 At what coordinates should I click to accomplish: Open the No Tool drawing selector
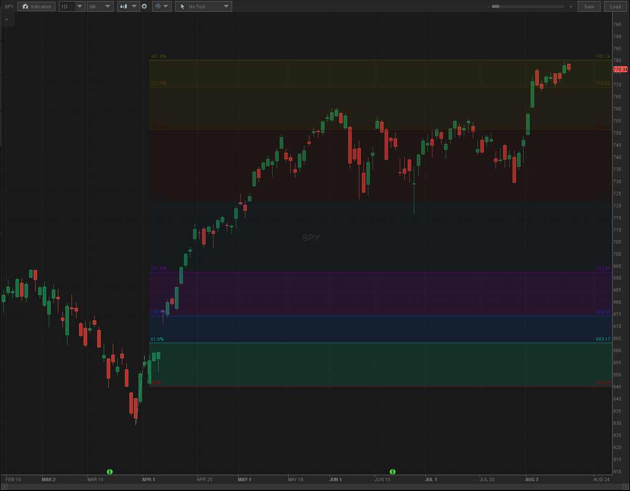(x=203, y=6)
